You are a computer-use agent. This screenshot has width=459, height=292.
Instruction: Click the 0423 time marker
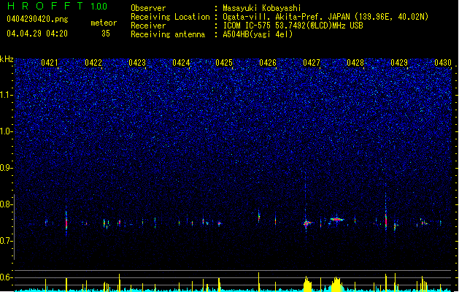click(137, 63)
